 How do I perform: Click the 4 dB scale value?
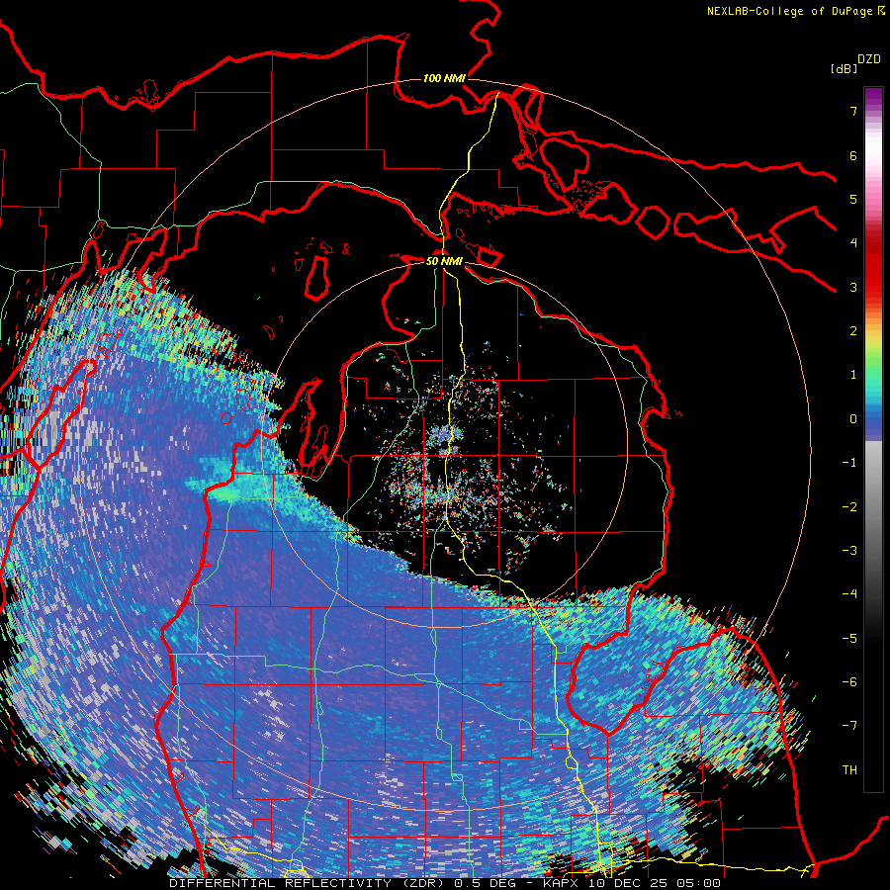point(853,243)
